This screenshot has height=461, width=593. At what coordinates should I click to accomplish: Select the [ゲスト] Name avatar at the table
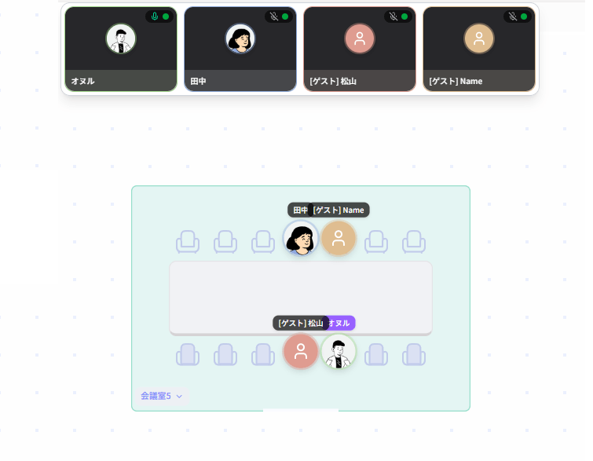point(339,239)
